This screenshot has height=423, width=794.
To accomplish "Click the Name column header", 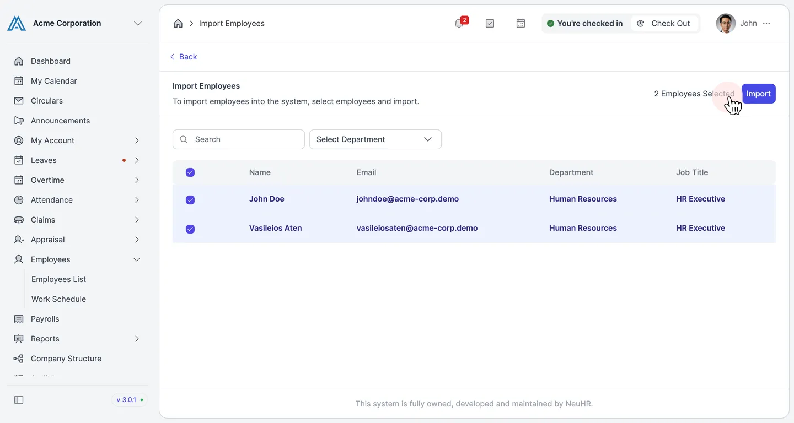I will [x=260, y=172].
